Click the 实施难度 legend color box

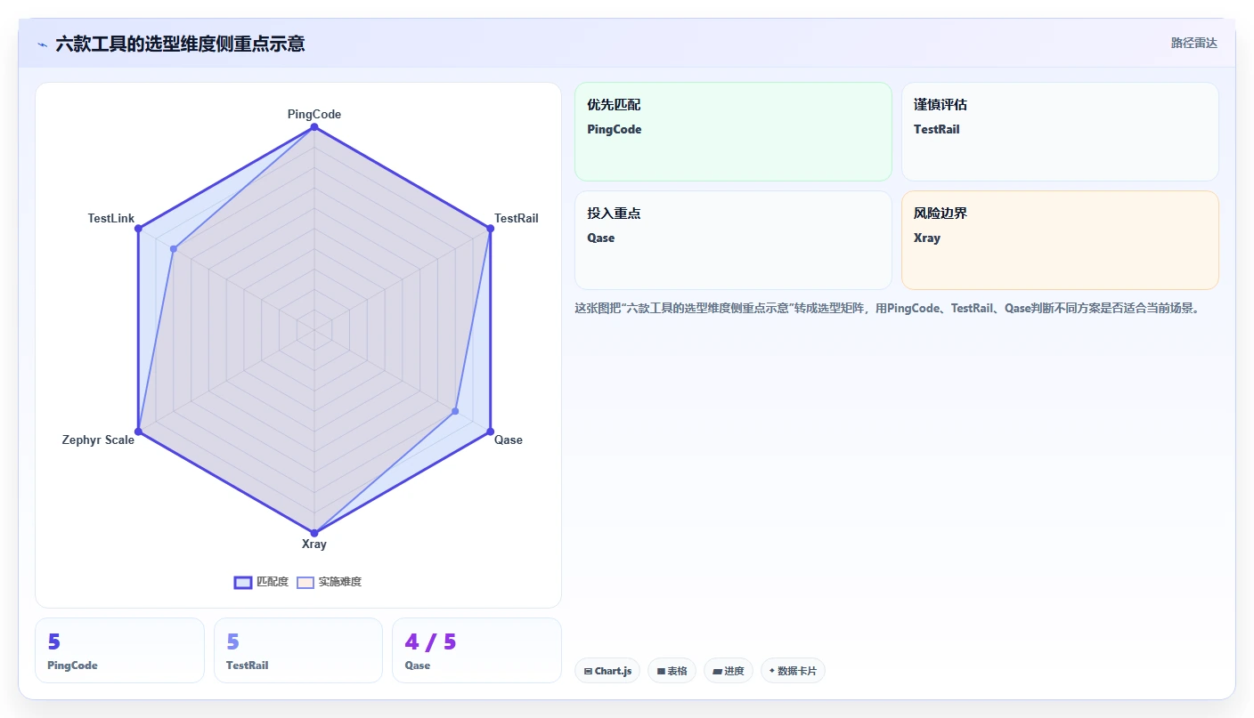coord(305,582)
